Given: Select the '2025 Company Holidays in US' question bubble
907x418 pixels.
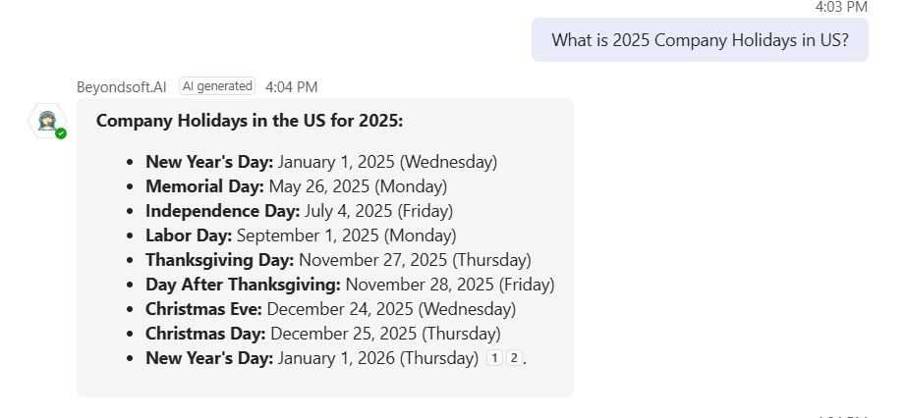Looking at the screenshot, I should tap(700, 40).
